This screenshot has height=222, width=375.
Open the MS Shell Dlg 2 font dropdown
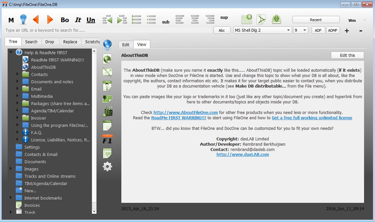click(263, 30)
